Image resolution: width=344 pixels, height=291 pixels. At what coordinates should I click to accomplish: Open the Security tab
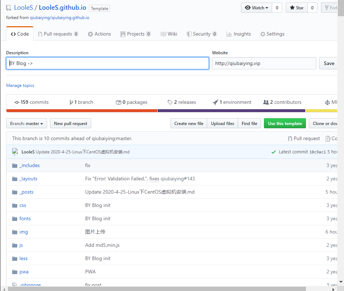pyautogui.click(x=202, y=34)
